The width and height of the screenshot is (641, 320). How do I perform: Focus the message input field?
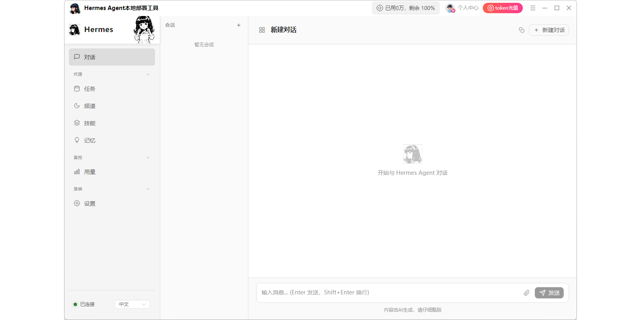tap(389, 293)
